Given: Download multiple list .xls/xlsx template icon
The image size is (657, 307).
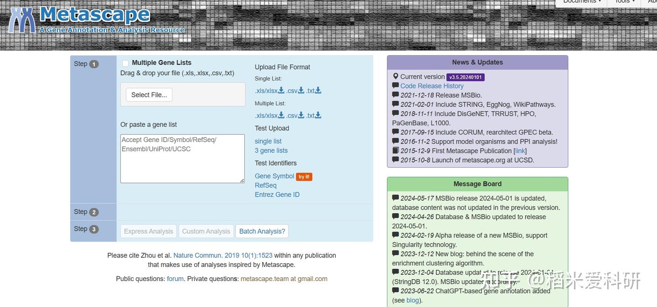Looking at the screenshot, I should pyautogui.click(x=281, y=115).
